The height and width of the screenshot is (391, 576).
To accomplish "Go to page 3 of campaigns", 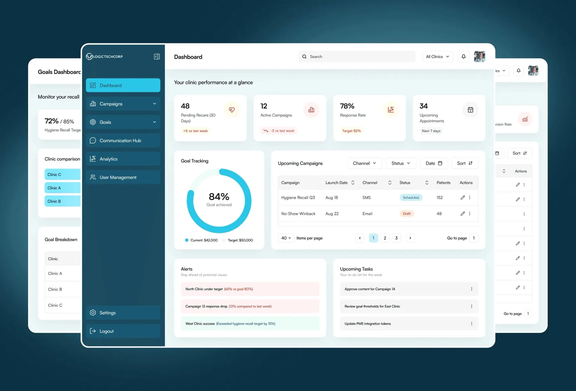I will tap(396, 238).
